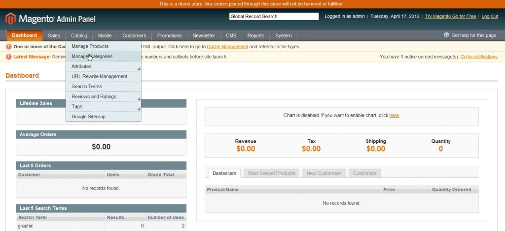Open the Sales navigation menu

pyautogui.click(x=54, y=35)
